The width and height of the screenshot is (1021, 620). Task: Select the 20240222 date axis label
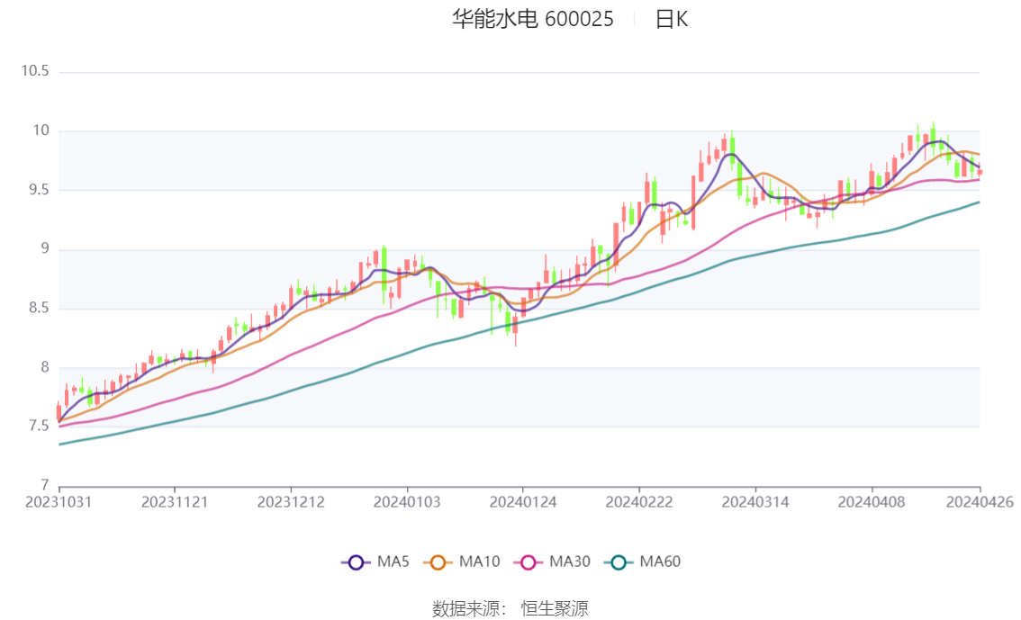(638, 502)
